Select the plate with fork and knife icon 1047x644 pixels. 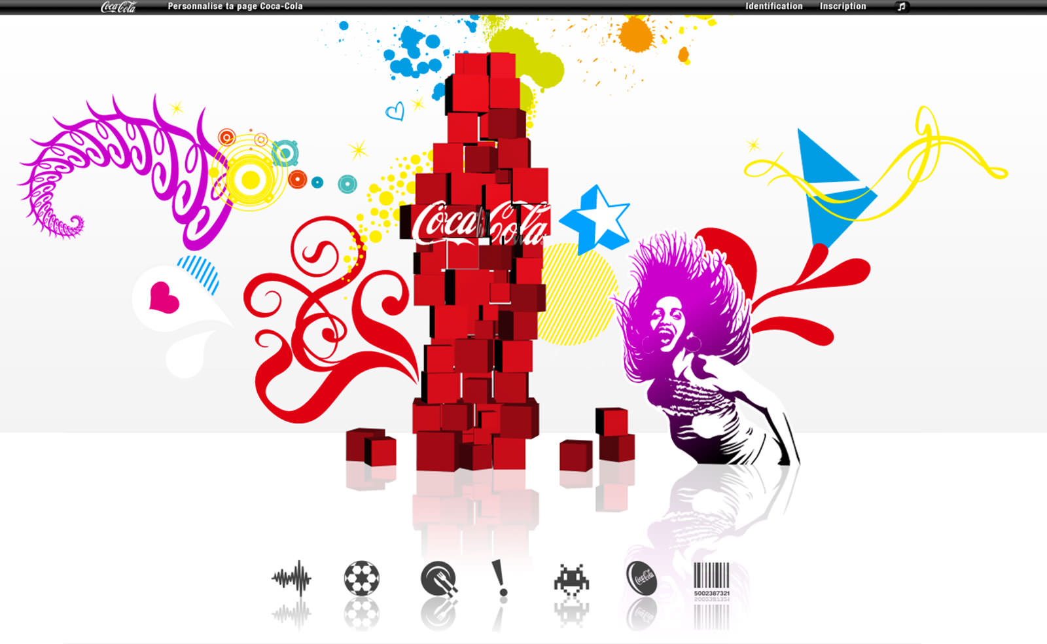tap(439, 579)
